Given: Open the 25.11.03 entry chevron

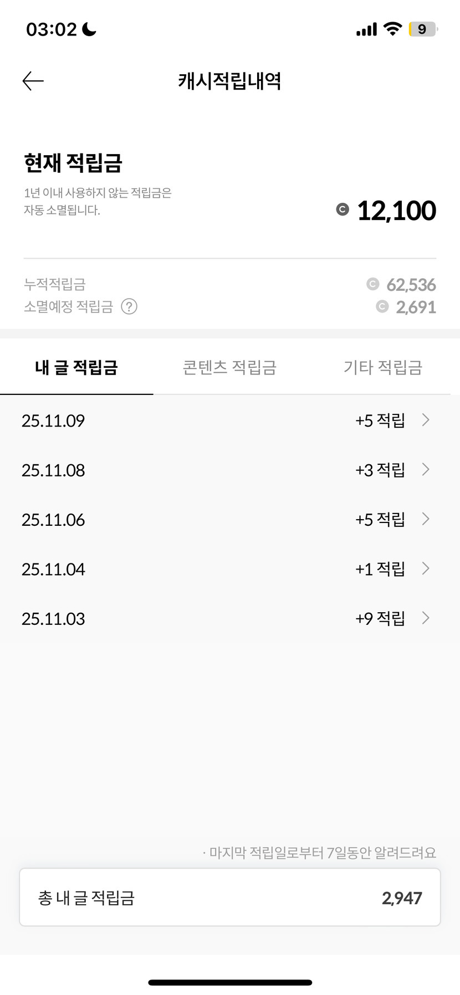Looking at the screenshot, I should tap(426, 618).
